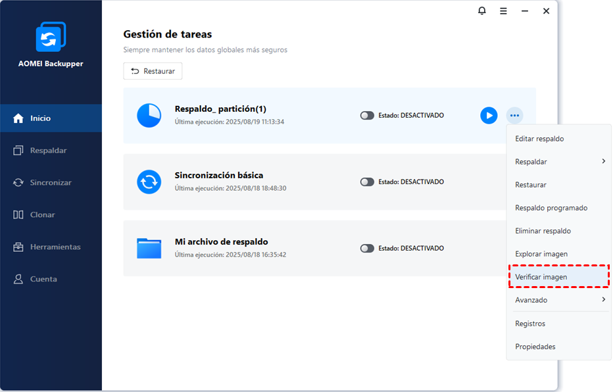Viewport: 615px width, 392px height.
Task: Click the AOMEI Backupper logo
Action: 51,37
